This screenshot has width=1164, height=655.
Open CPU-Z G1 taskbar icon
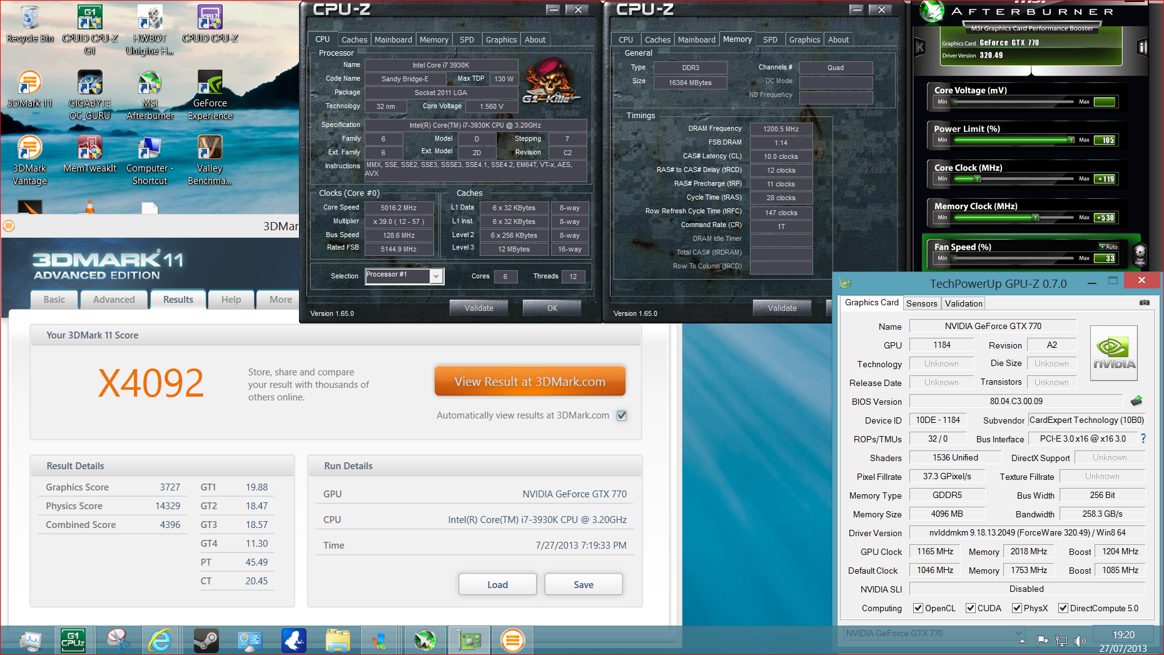click(73, 640)
